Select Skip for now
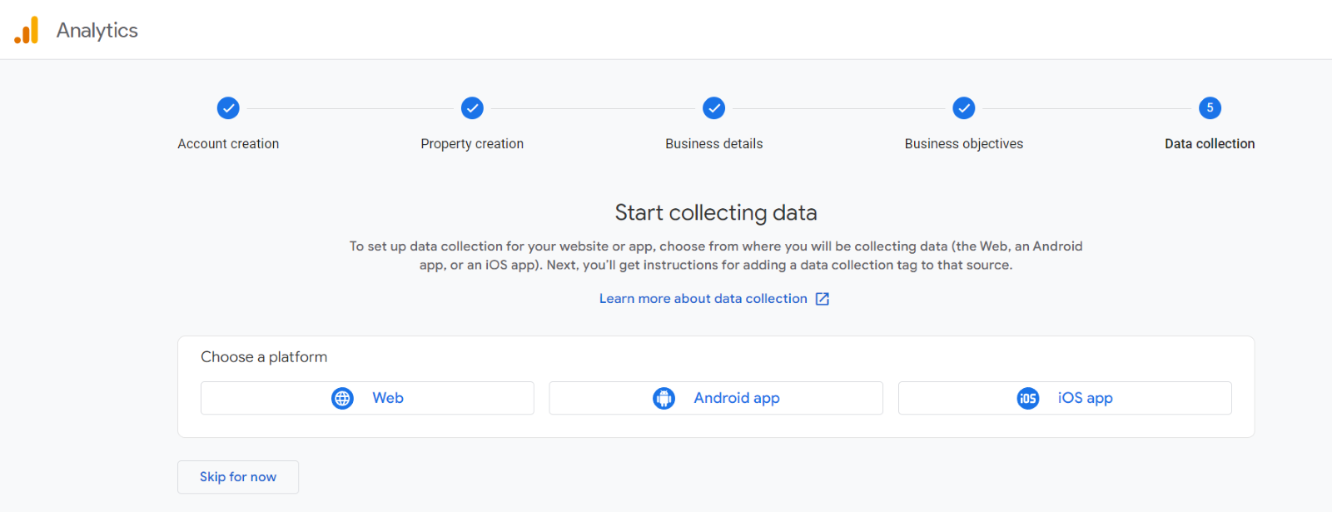Screen dimensions: 1332x512 (238, 477)
